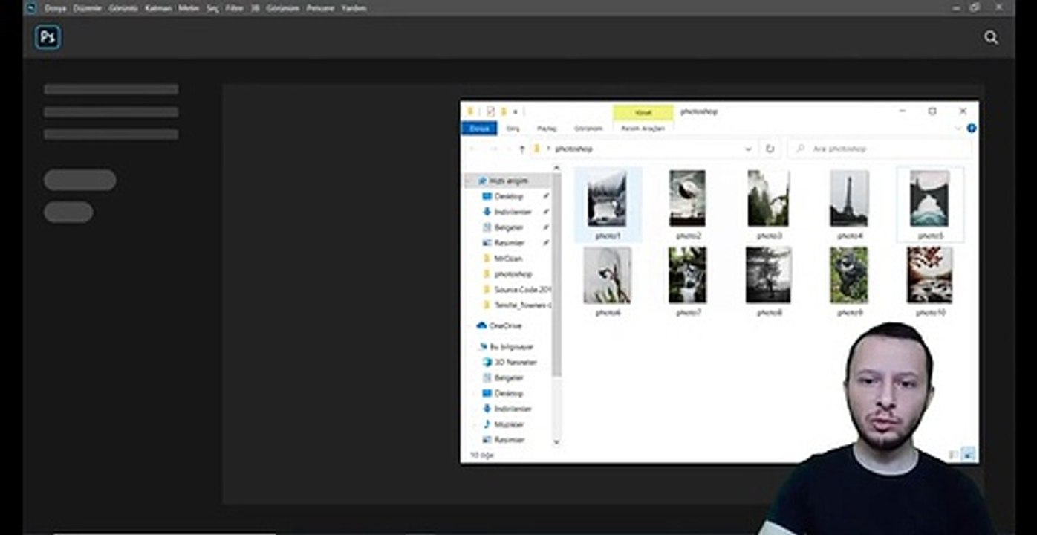The height and width of the screenshot is (535, 1037).
Task: Open the Metin menu in Photoshop
Action: click(189, 8)
